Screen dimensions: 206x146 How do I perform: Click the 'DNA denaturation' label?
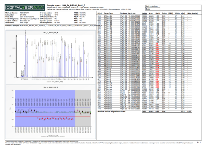coord(46,19)
